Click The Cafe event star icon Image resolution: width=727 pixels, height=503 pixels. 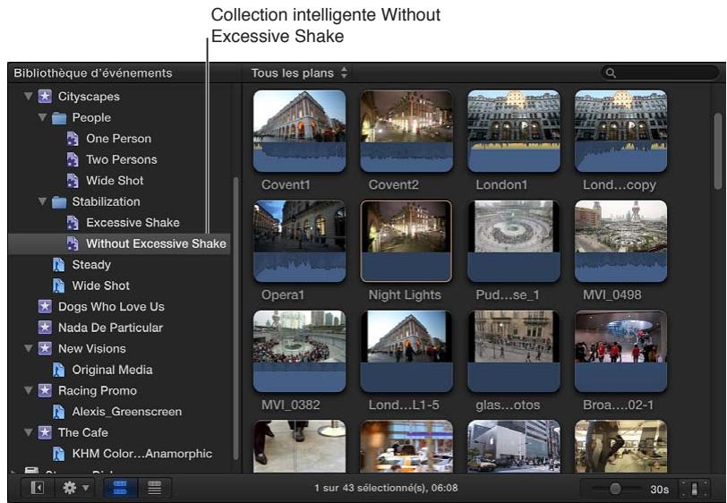45,432
